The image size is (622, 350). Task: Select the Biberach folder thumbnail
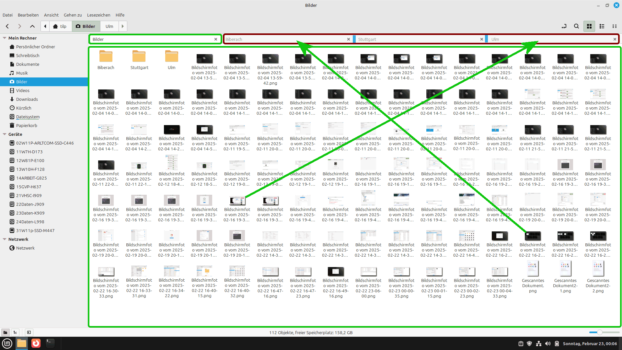click(x=106, y=56)
